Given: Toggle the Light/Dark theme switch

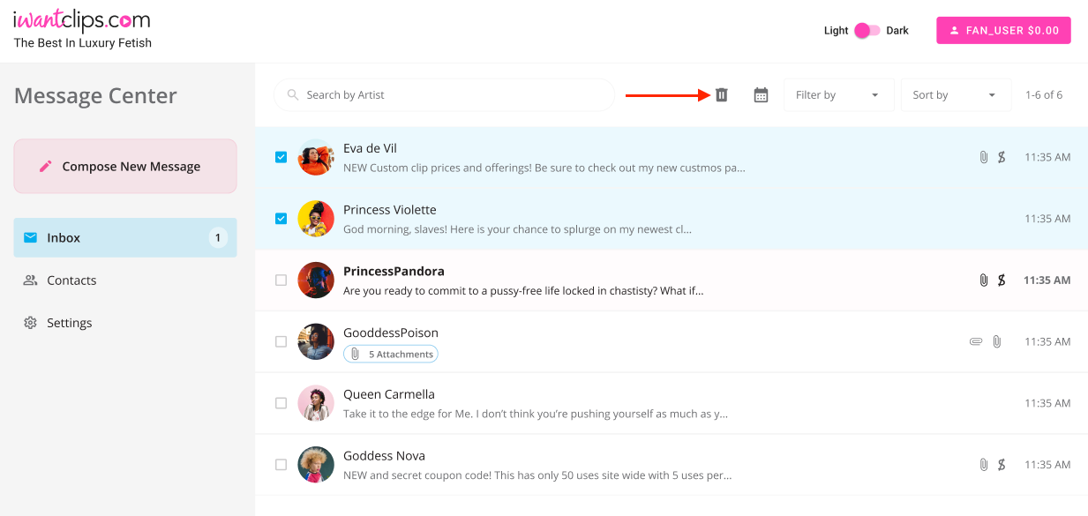Looking at the screenshot, I should tap(867, 30).
